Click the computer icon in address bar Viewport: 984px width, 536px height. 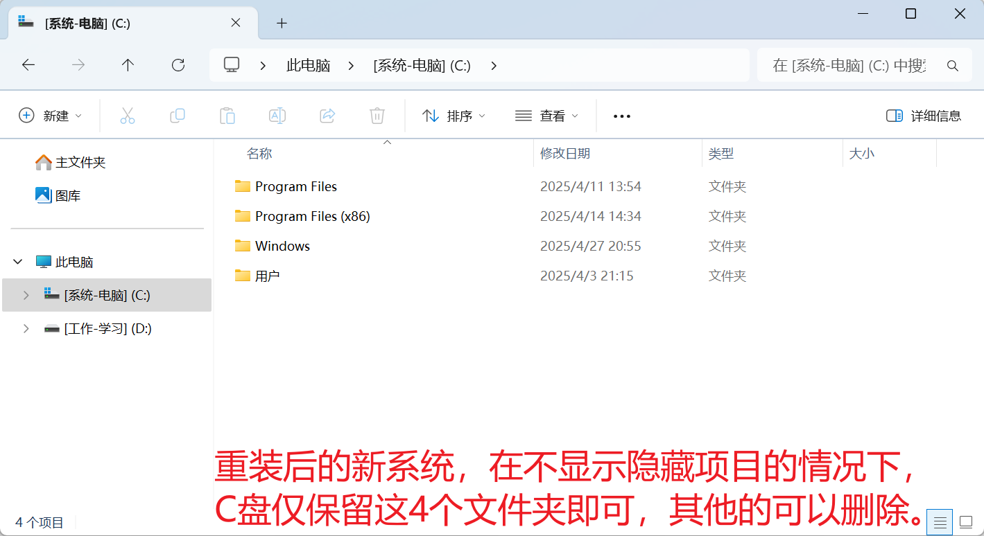pos(232,65)
